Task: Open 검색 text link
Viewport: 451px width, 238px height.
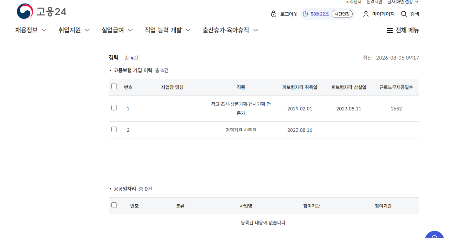Action: (x=414, y=14)
